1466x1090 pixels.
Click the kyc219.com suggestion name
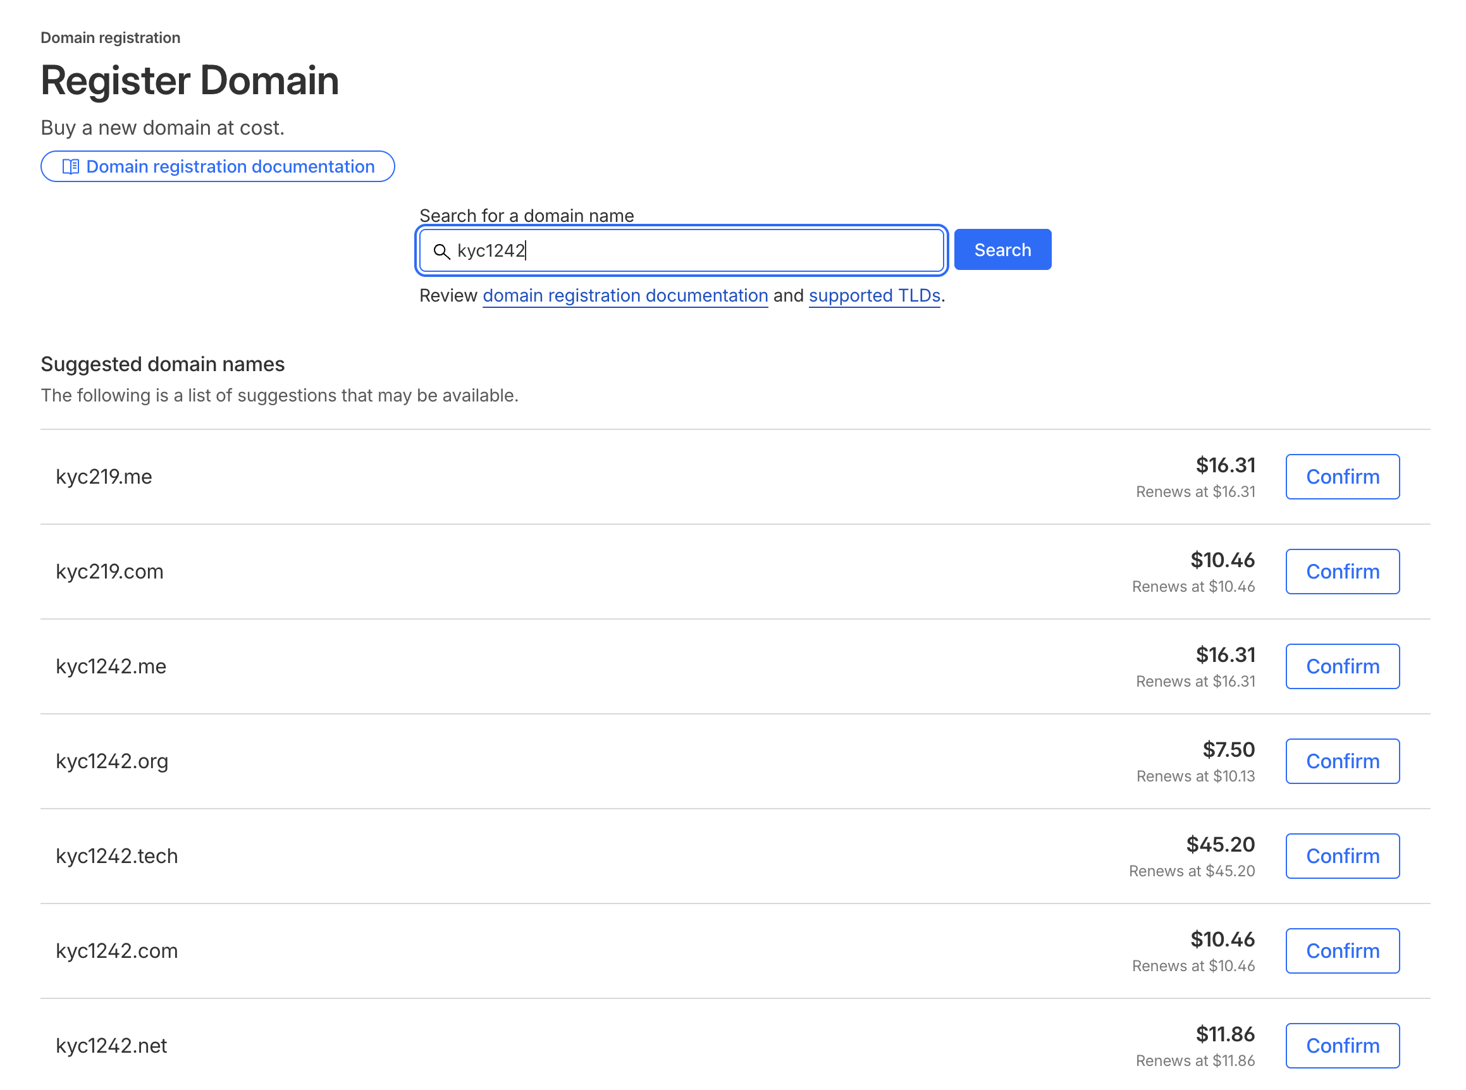pos(109,572)
